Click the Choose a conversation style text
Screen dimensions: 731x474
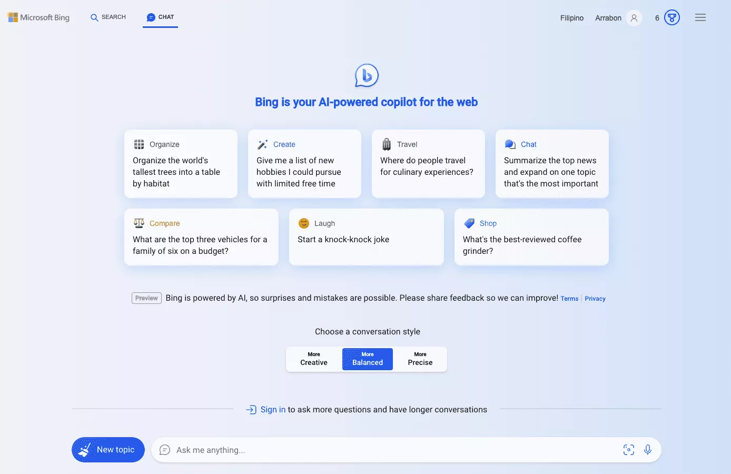point(368,332)
